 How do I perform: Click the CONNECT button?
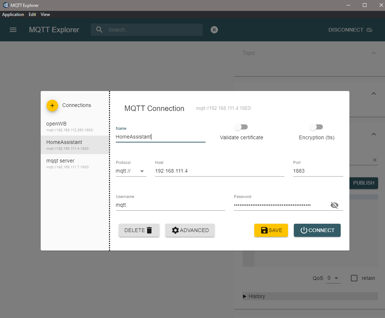point(317,230)
